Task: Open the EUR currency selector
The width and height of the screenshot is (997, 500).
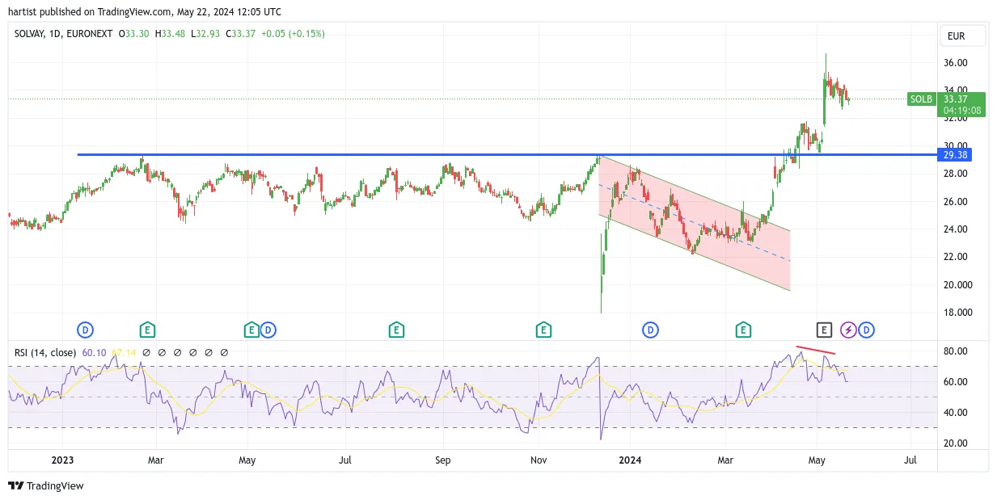Action: [x=962, y=36]
